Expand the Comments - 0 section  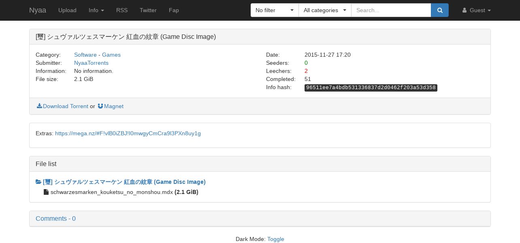(x=55, y=219)
